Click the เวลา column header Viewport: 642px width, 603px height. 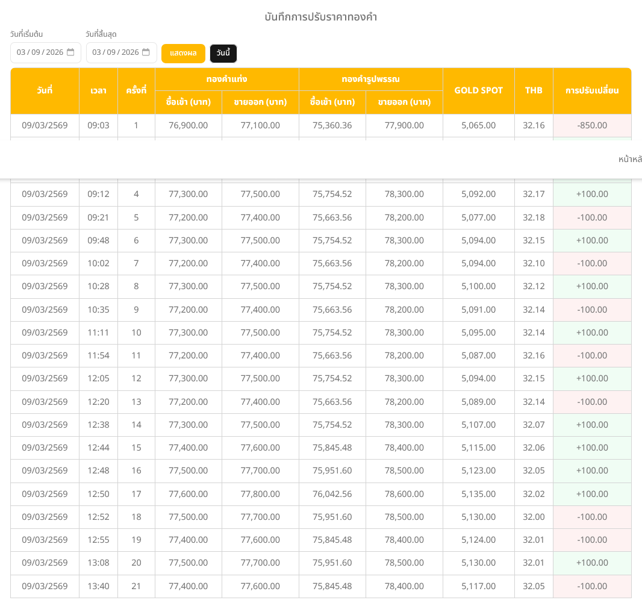pyautogui.click(x=98, y=91)
